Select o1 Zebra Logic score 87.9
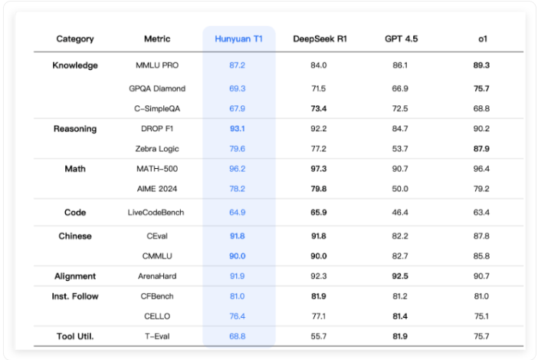 [x=481, y=149]
